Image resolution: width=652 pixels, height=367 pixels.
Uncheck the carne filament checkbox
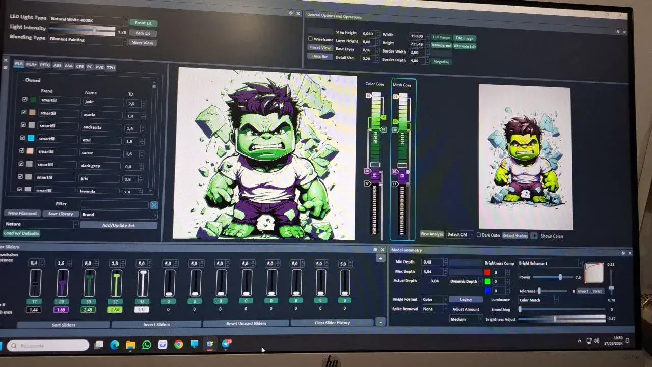click(x=22, y=151)
